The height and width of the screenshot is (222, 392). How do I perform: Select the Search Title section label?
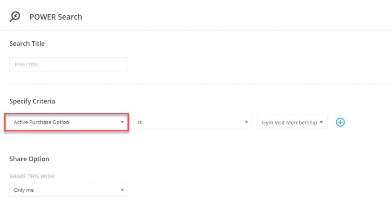click(27, 44)
